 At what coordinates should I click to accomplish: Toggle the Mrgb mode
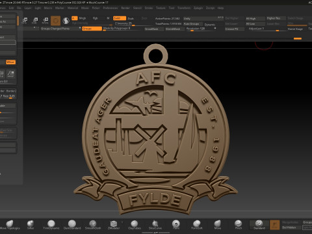(x=83, y=18)
